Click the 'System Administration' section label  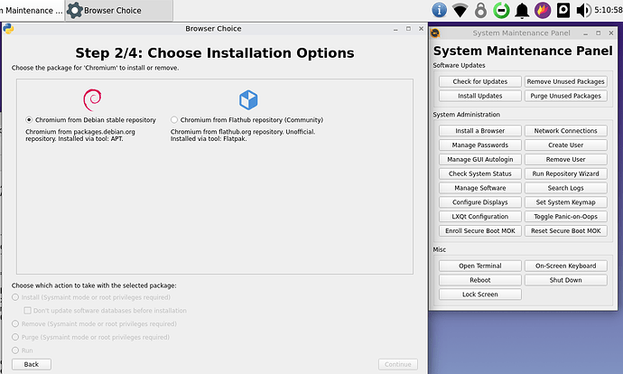(x=467, y=115)
